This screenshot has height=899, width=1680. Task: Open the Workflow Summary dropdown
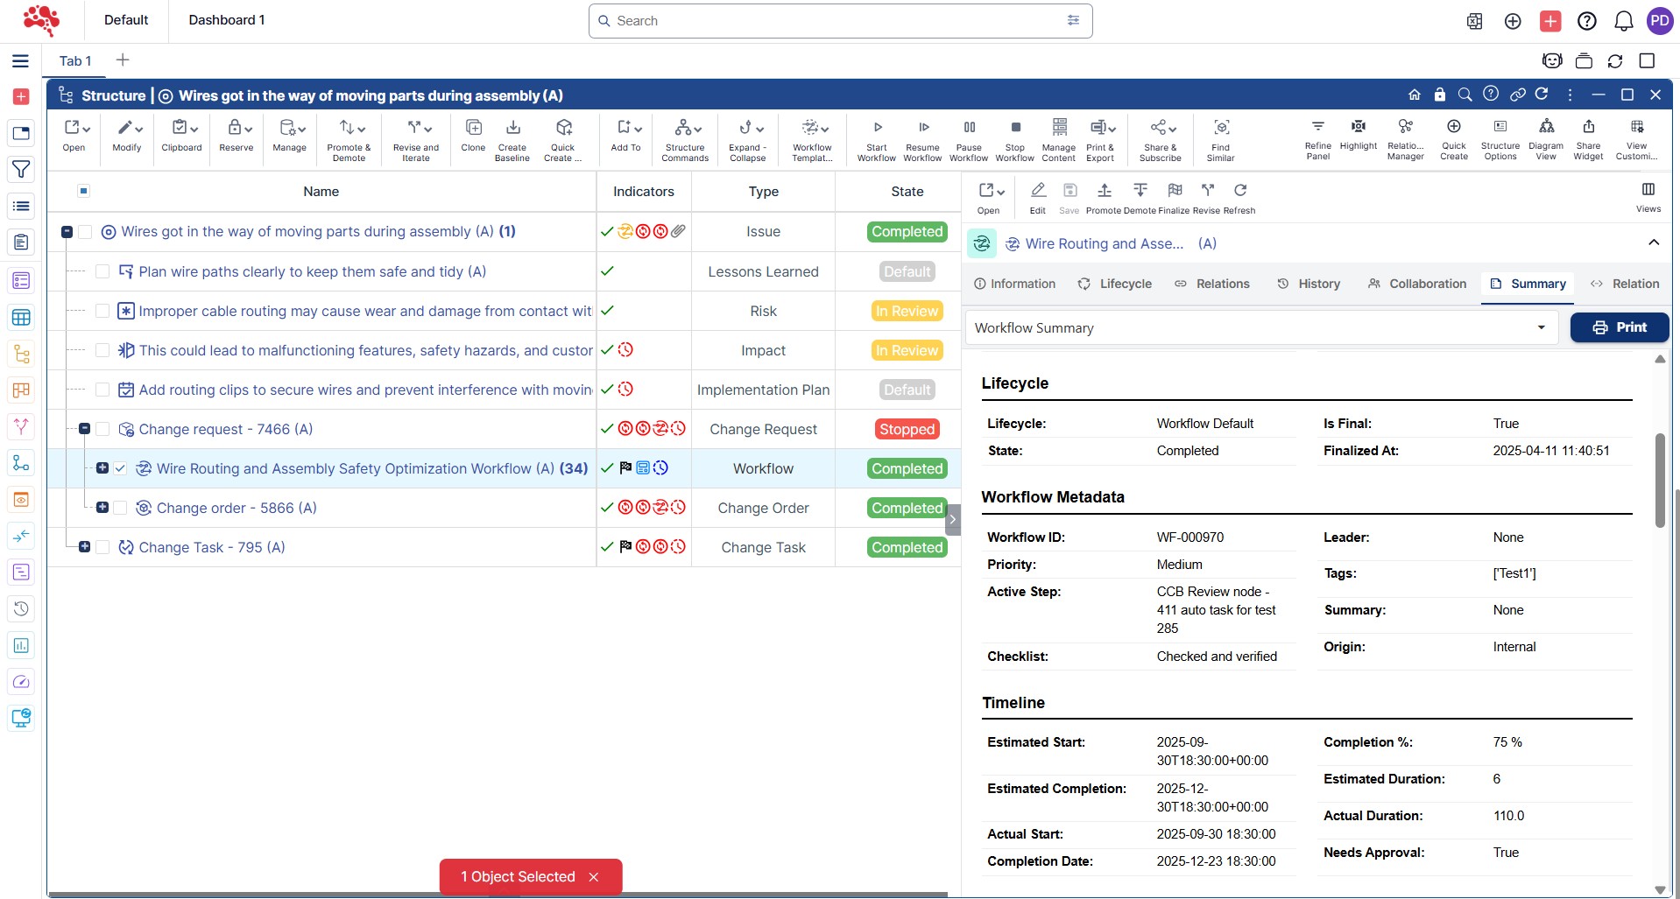point(1260,328)
